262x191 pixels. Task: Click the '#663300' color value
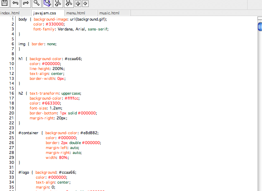[x=51, y=103]
